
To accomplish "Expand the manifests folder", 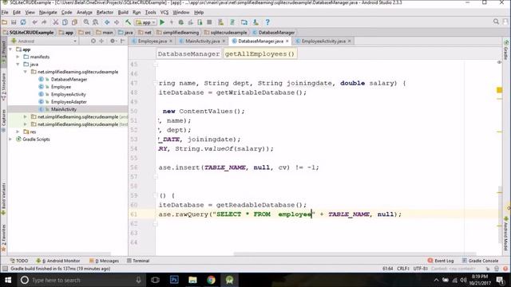I will [18, 57].
